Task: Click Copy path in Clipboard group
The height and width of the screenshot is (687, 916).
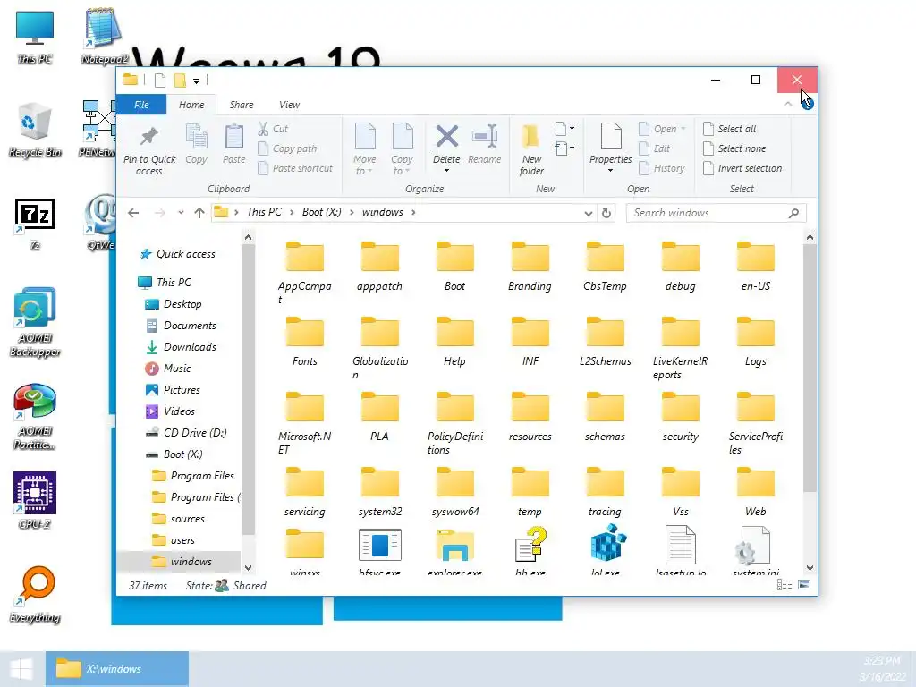Action: 288,148
